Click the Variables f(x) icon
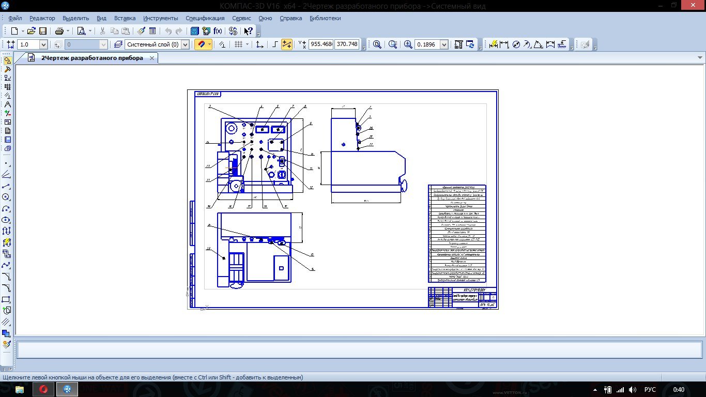The image size is (706, 397). (218, 31)
